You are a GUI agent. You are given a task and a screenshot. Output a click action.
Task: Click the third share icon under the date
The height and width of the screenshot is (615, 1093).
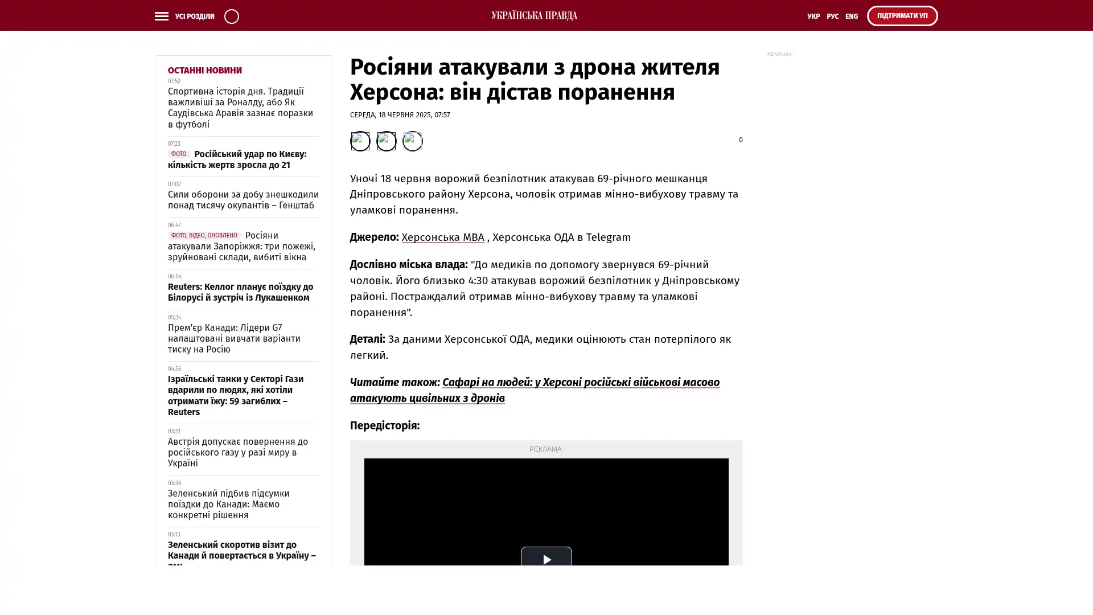point(412,141)
